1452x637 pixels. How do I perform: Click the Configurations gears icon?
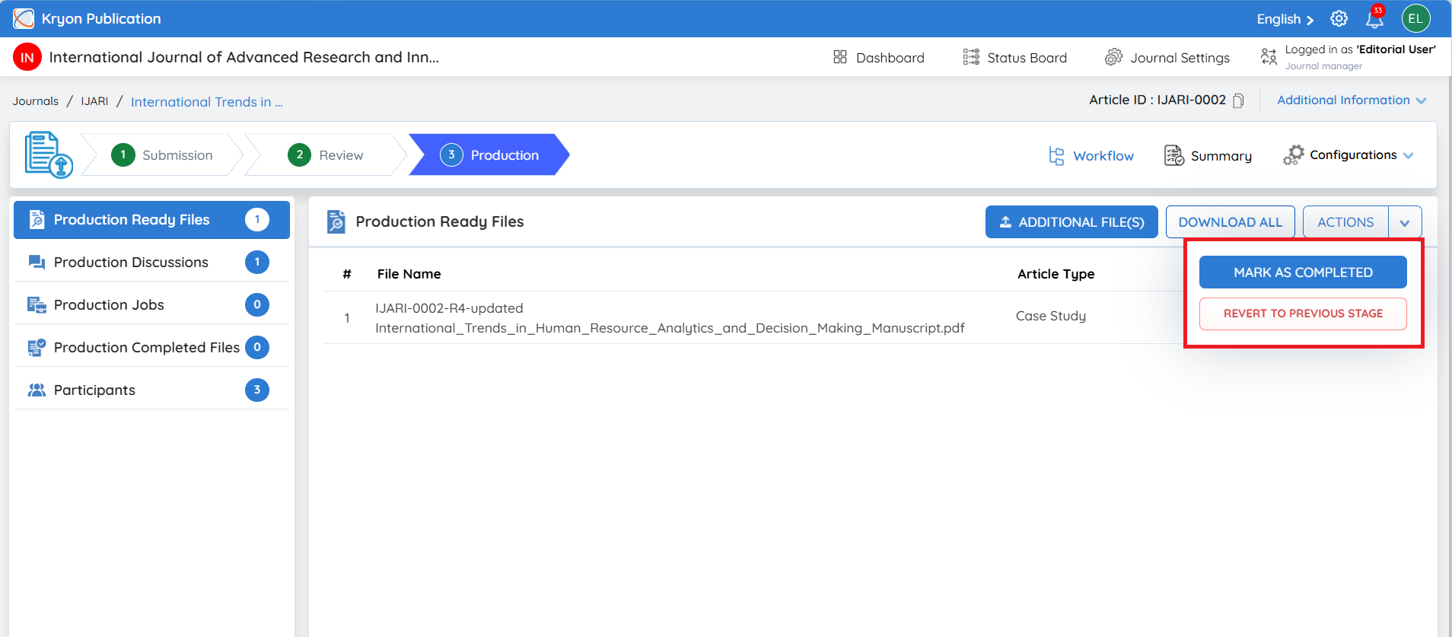1293,155
